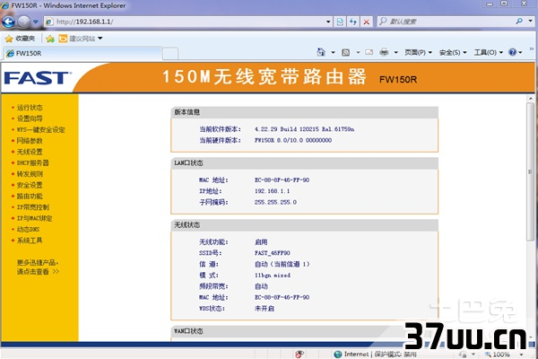Expand 系统工具 in the sidebar

point(30,241)
